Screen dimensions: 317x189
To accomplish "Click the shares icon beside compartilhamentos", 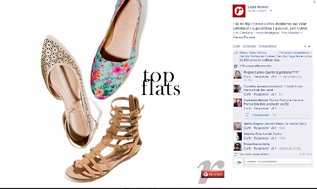I will tap(236, 66).
